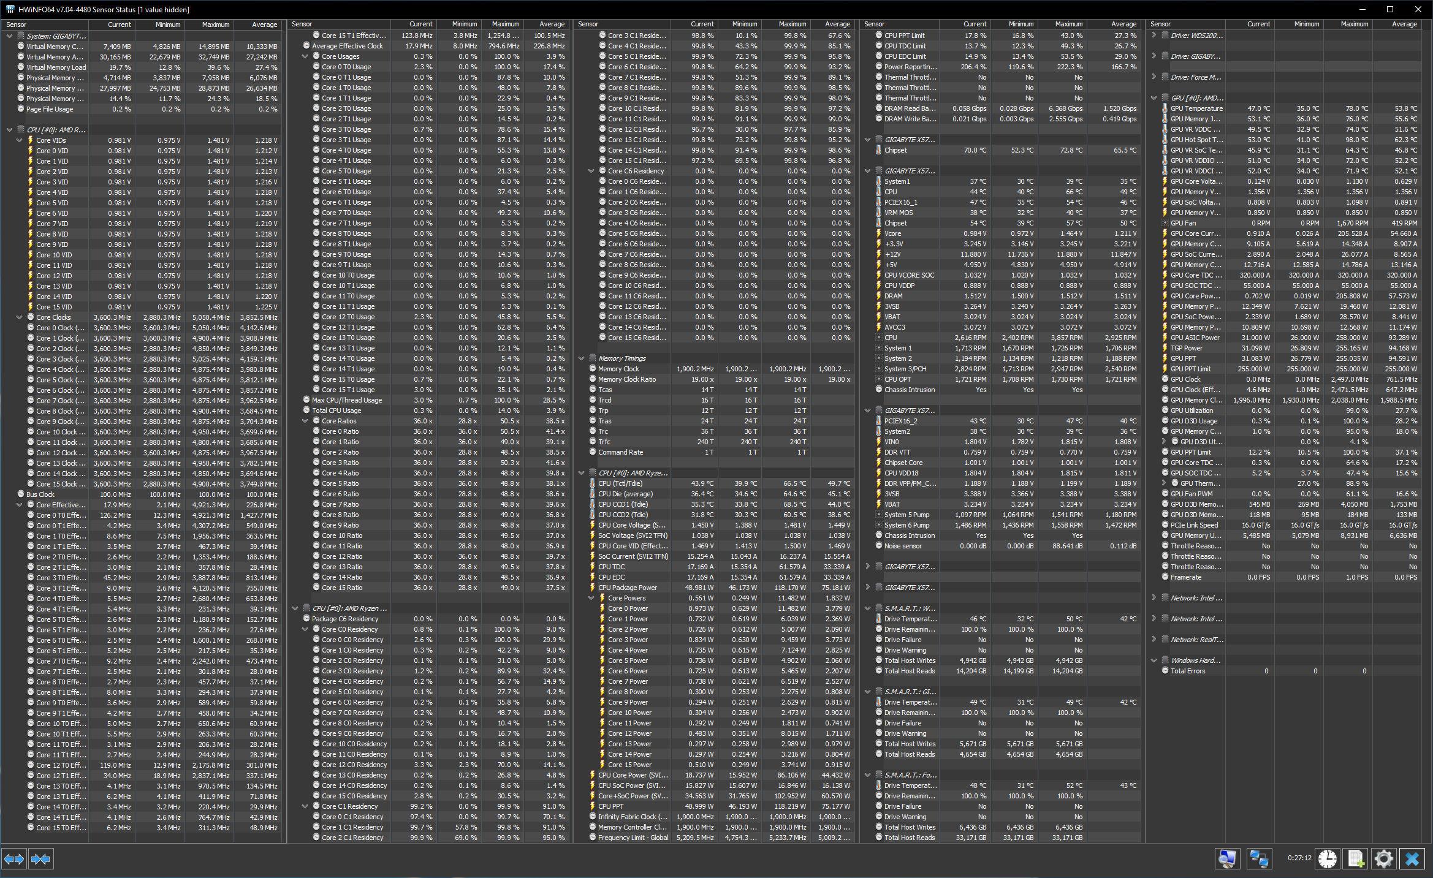The image size is (1433, 878).
Task: Click the thermometer icon beside GPU Hot Spot
Action: tap(1165, 140)
